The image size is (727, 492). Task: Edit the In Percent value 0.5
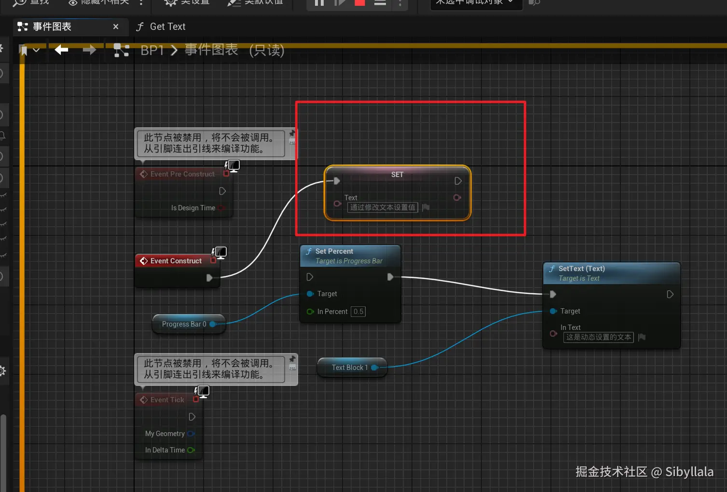point(358,312)
